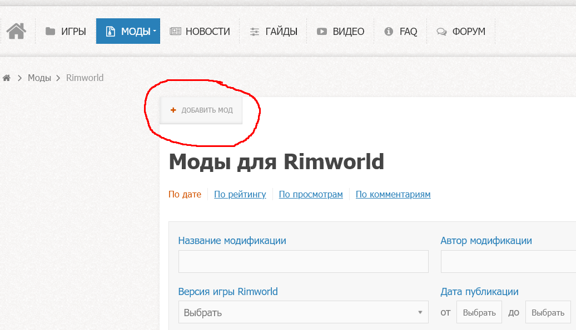Click the file icon in МОДЫ tab
The width and height of the screenshot is (576, 330).
pyautogui.click(x=110, y=32)
